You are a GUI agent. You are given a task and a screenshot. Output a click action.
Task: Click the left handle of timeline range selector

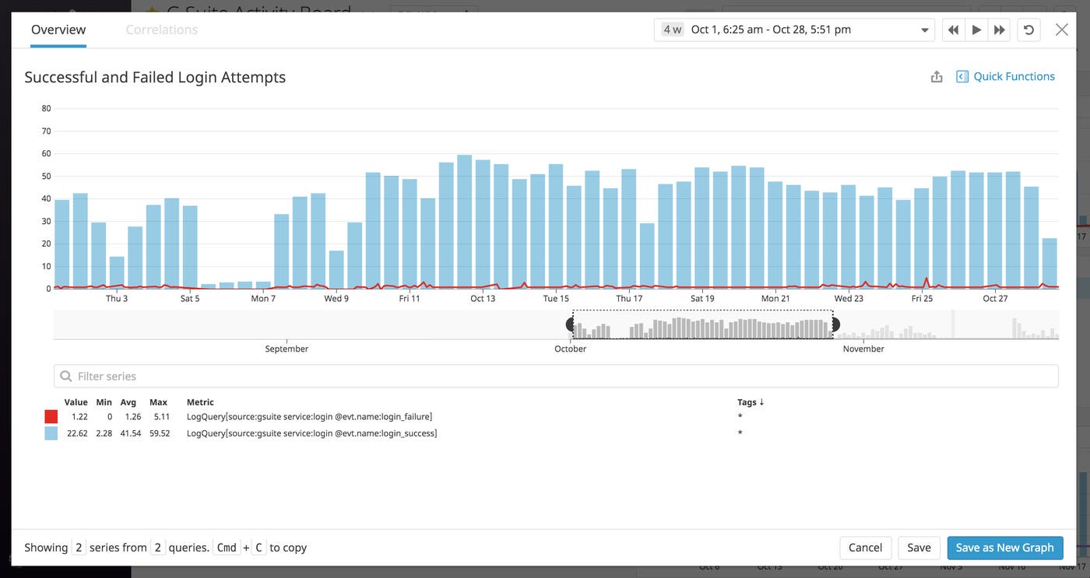click(570, 324)
